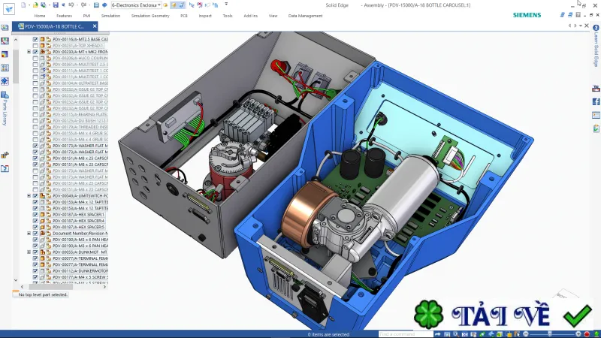Click the New document icon
The image size is (601, 338).
[23, 5]
